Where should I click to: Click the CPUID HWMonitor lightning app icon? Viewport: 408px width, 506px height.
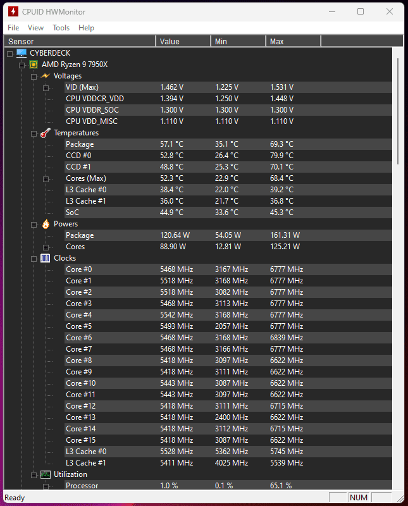point(13,11)
